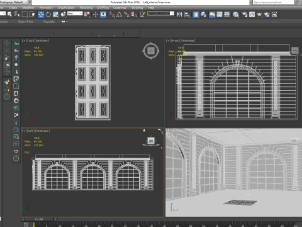Toggle Keyboard Shortcut Override
The width and height of the screenshot is (302, 227).
[103, 15]
